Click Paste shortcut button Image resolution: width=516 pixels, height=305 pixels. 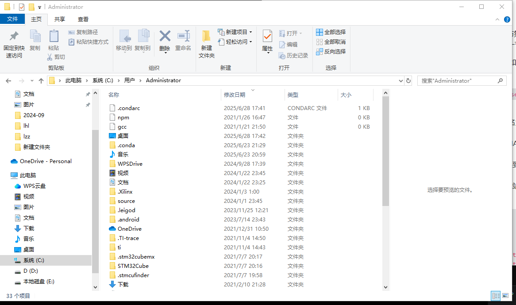coord(89,42)
